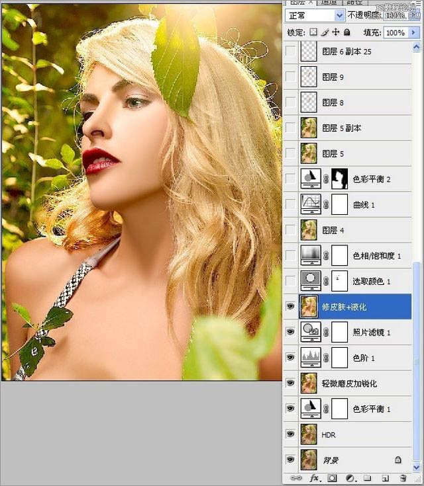The height and width of the screenshot is (486, 424).
Task: Hide the 轻微磨皮加锐化 layer
Action: coord(290,383)
